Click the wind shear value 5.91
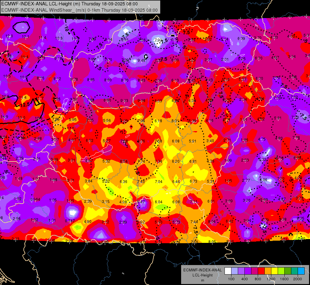This screenshot has width=310, height=285. [193, 141]
